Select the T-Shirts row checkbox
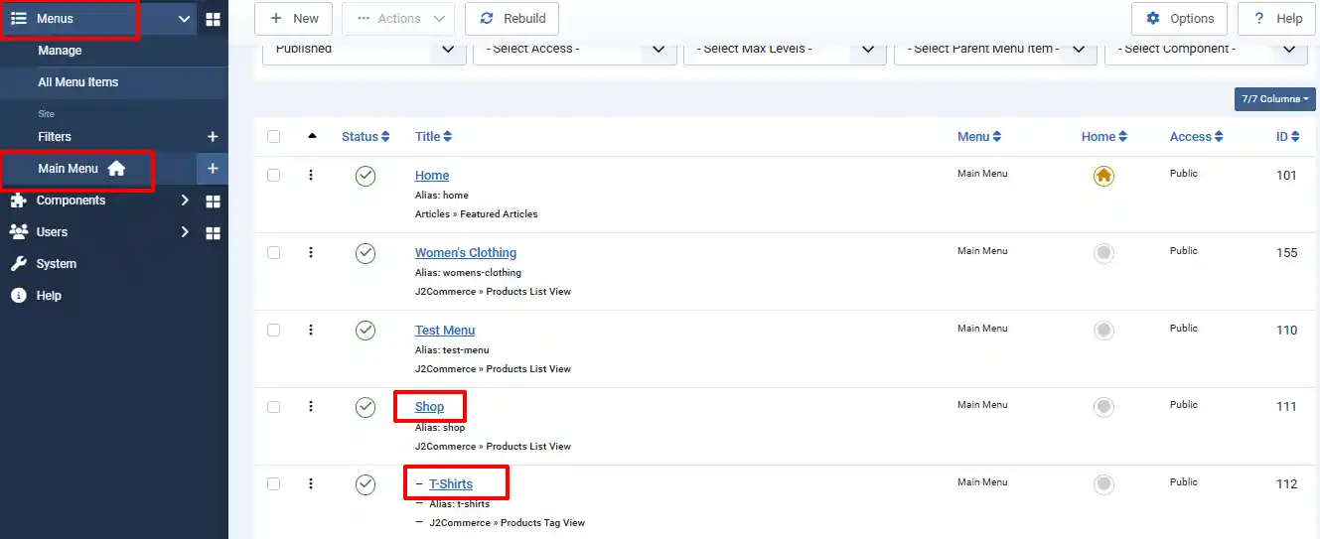Viewport: 1320px width, 539px height. click(x=274, y=483)
